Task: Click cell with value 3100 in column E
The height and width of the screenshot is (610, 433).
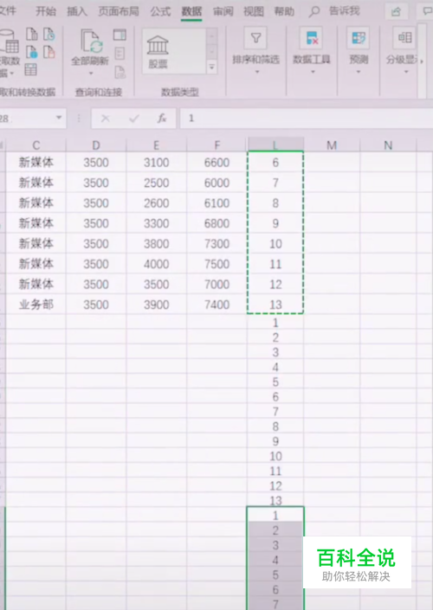Action: pos(156,162)
